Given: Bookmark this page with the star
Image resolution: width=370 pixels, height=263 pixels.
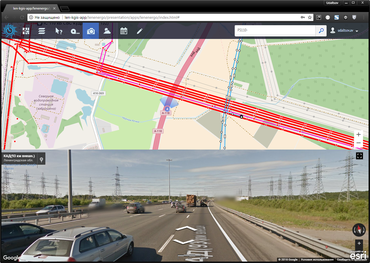Looking at the screenshot, I should coord(310,17).
